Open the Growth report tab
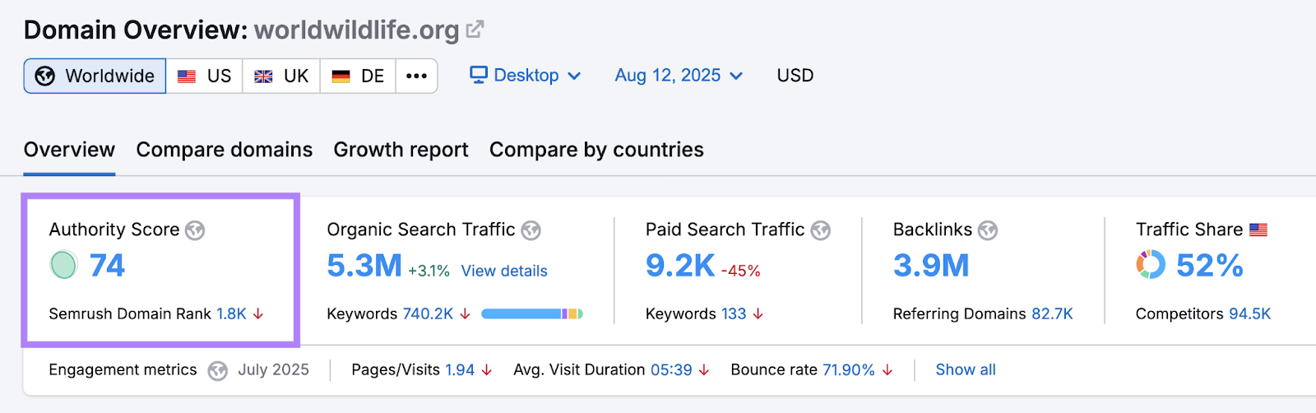The height and width of the screenshot is (413, 1316). 401,150
